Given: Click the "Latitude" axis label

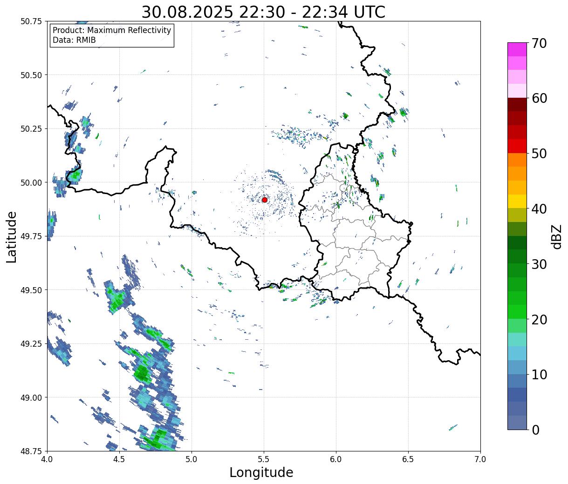Looking at the screenshot, I should [x=12, y=236].
